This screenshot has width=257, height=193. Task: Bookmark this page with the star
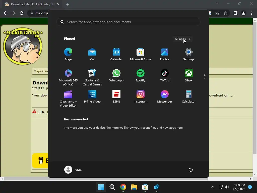coord(225,13)
